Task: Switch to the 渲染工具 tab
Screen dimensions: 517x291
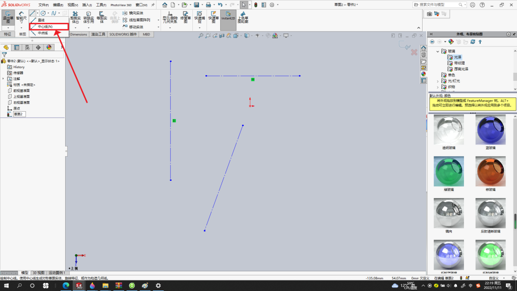Action: point(98,34)
